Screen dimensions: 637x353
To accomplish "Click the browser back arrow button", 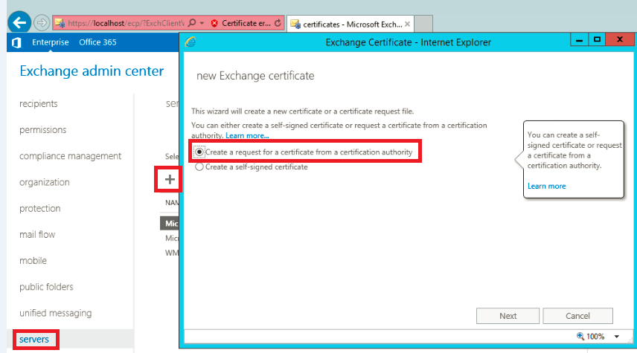I will pos(18,22).
